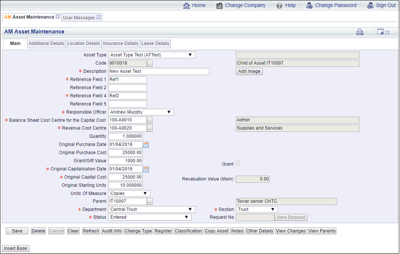400x254 pixels.
Task: Switch to Insurance Details tab
Action: [121, 43]
